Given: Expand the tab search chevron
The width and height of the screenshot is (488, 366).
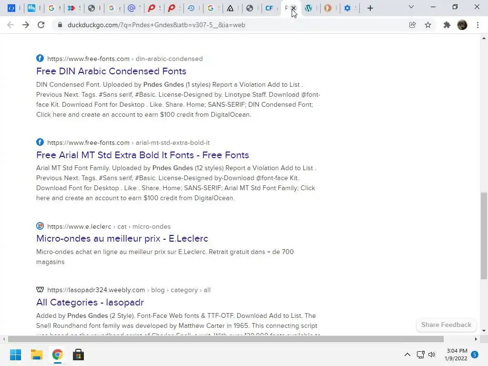Looking at the screenshot, I should pos(411,7).
